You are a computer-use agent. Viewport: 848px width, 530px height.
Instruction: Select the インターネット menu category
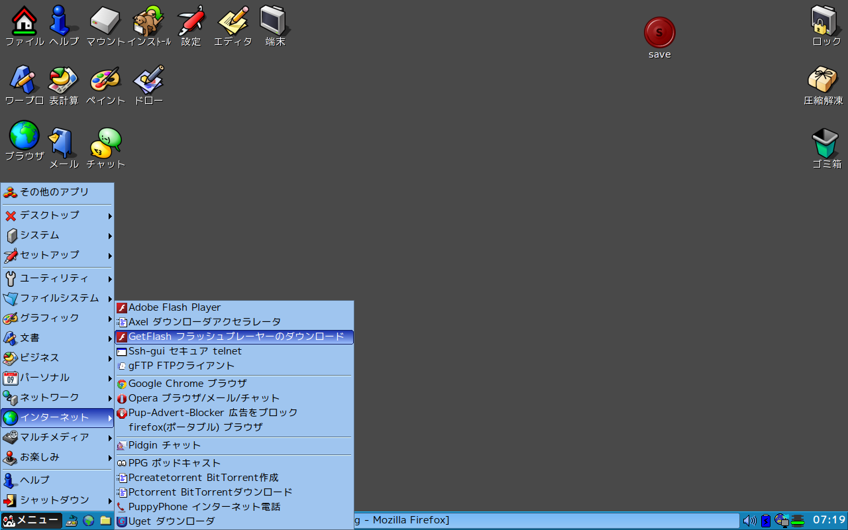pyautogui.click(x=58, y=417)
